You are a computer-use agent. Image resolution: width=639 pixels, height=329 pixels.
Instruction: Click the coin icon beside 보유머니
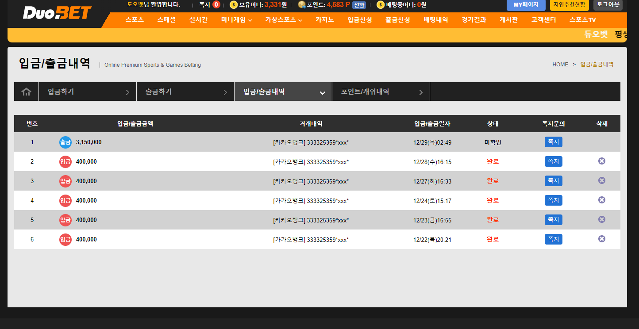[x=234, y=5]
